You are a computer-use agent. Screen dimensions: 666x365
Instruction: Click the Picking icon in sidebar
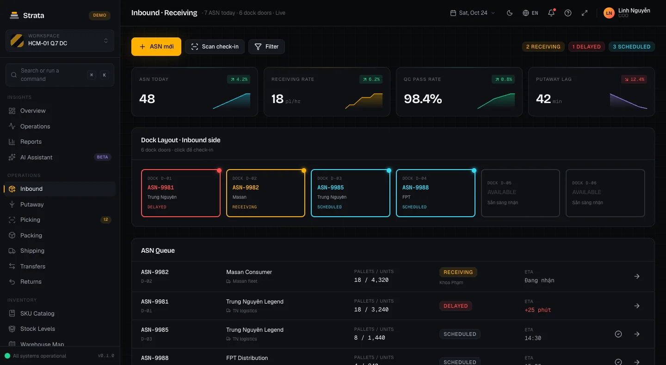[x=12, y=220]
